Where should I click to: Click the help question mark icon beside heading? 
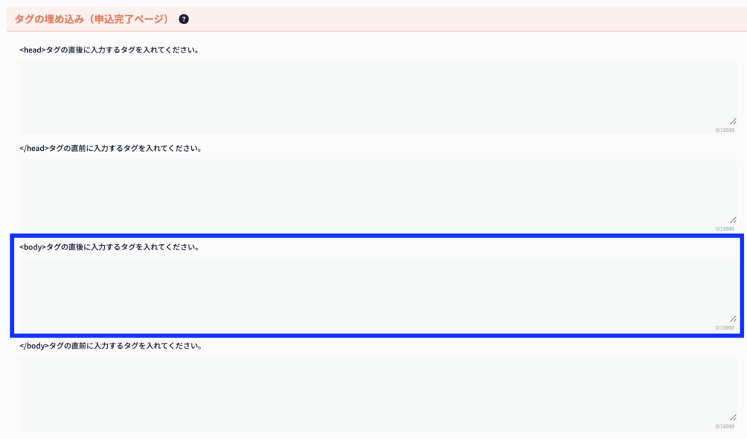(x=184, y=19)
